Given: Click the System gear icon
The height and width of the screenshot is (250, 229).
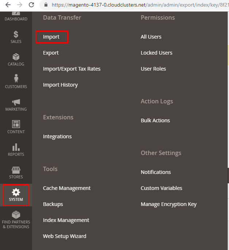Looking at the screenshot, I should 16,193.
